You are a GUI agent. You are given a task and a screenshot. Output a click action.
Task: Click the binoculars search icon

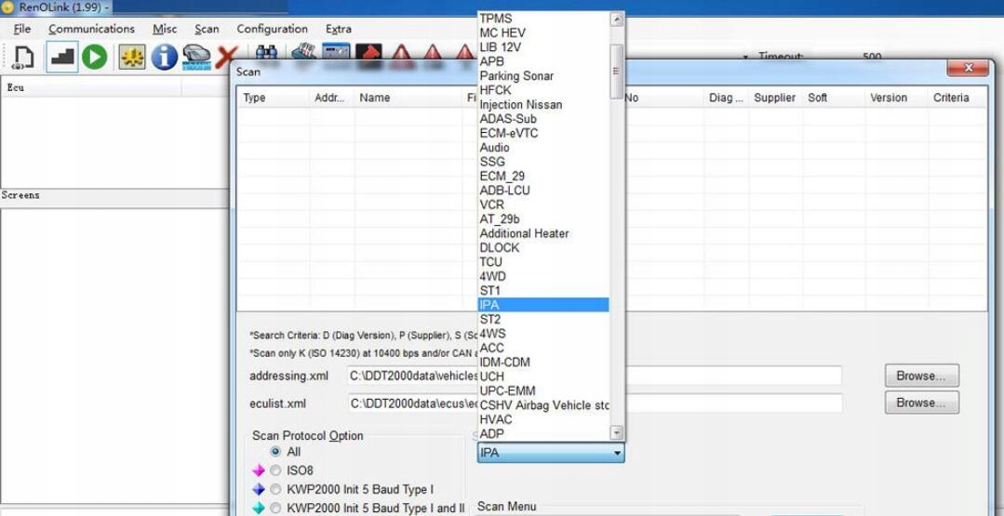click(x=266, y=52)
